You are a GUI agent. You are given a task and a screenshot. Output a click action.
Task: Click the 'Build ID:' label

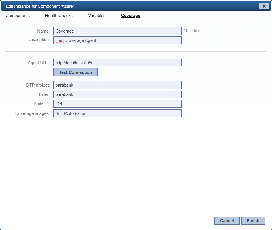coord(42,104)
